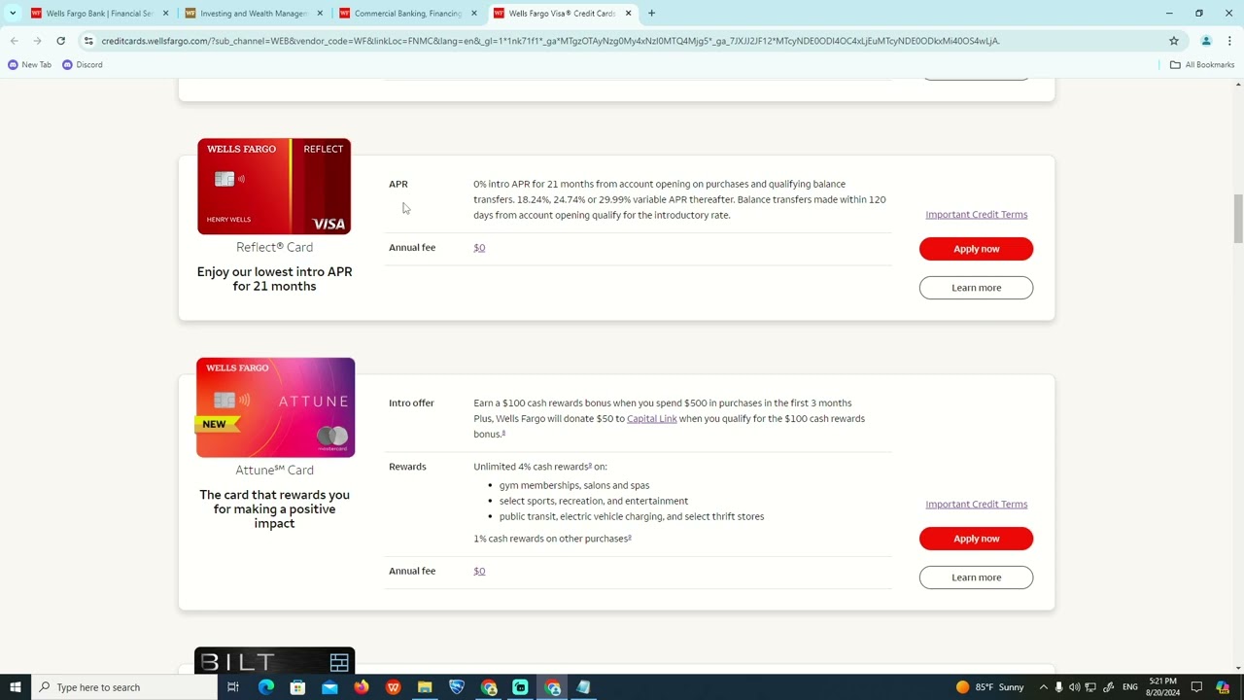This screenshot has height=700, width=1244.
Task: Switch to Wells Fargo Bank Financial Services tab
Action: pyautogui.click(x=98, y=14)
